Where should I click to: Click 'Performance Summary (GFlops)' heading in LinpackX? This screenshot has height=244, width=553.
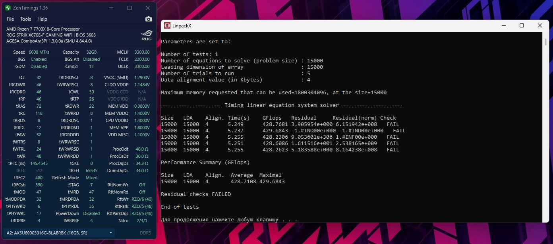[x=205, y=163]
